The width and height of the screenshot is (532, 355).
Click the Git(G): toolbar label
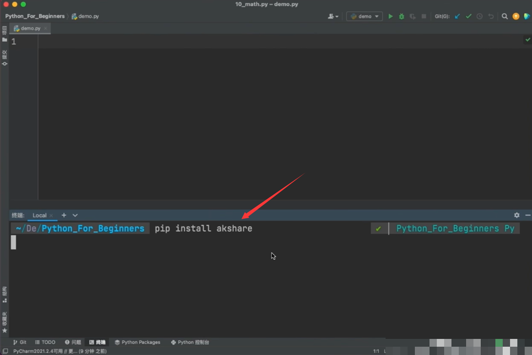point(442,16)
